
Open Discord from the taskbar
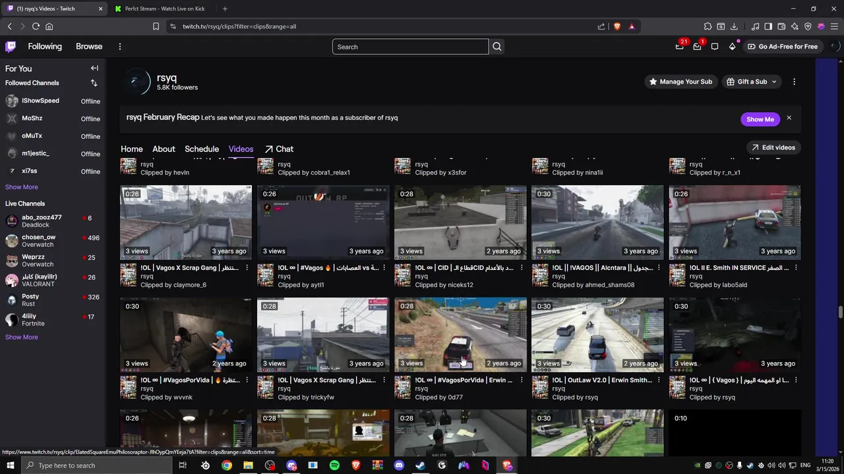tap(399, 465)
